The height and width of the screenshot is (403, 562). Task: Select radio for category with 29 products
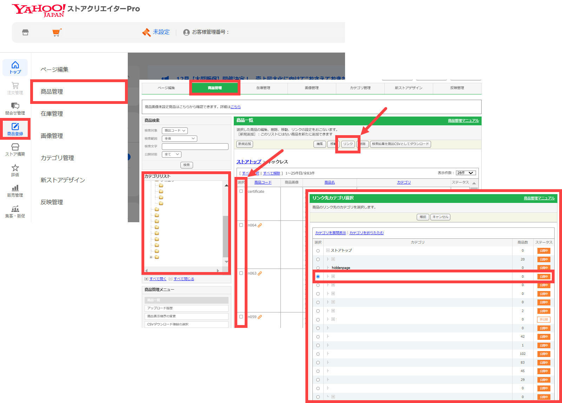pos(318,380)
